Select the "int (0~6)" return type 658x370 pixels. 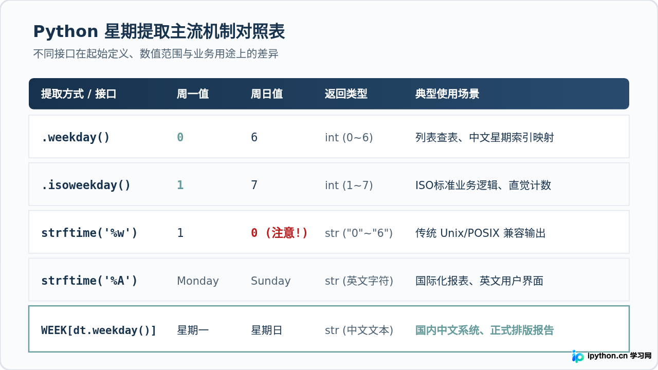click(349, 138)
